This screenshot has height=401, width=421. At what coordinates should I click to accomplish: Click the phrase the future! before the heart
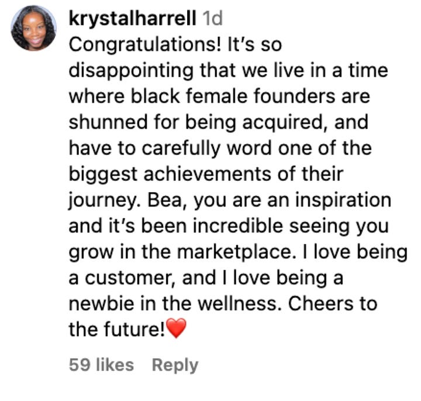click(117, 329)
